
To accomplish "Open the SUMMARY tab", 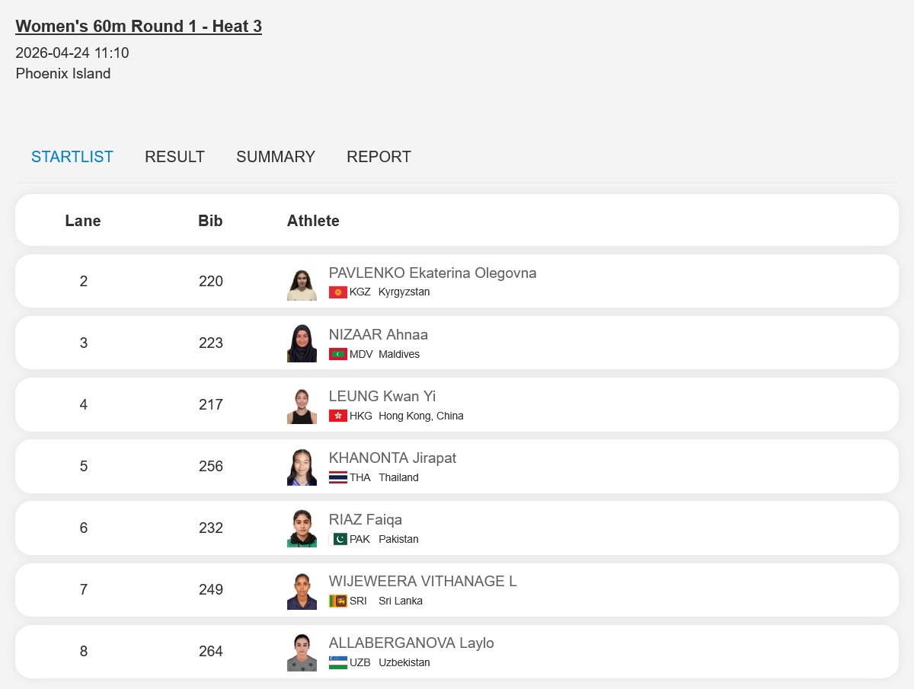I will coord(276,157).
